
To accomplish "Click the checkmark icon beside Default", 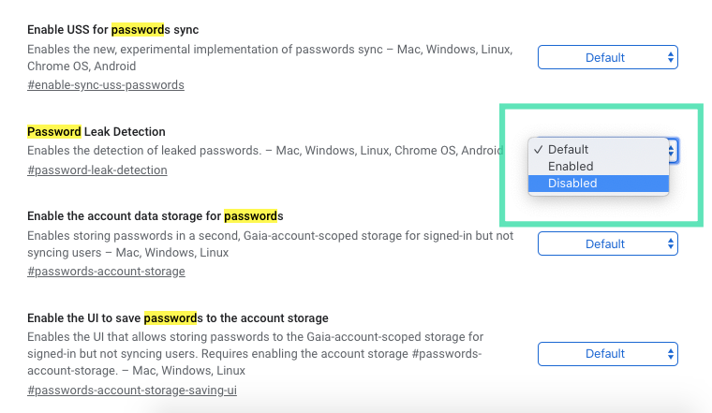I will pos(537,150).
